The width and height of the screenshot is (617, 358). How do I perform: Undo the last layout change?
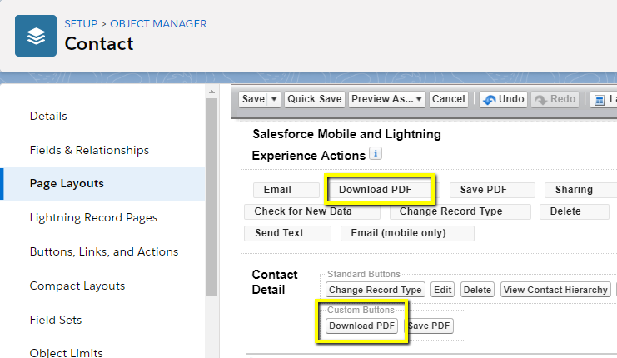click(x=504, y=99)
